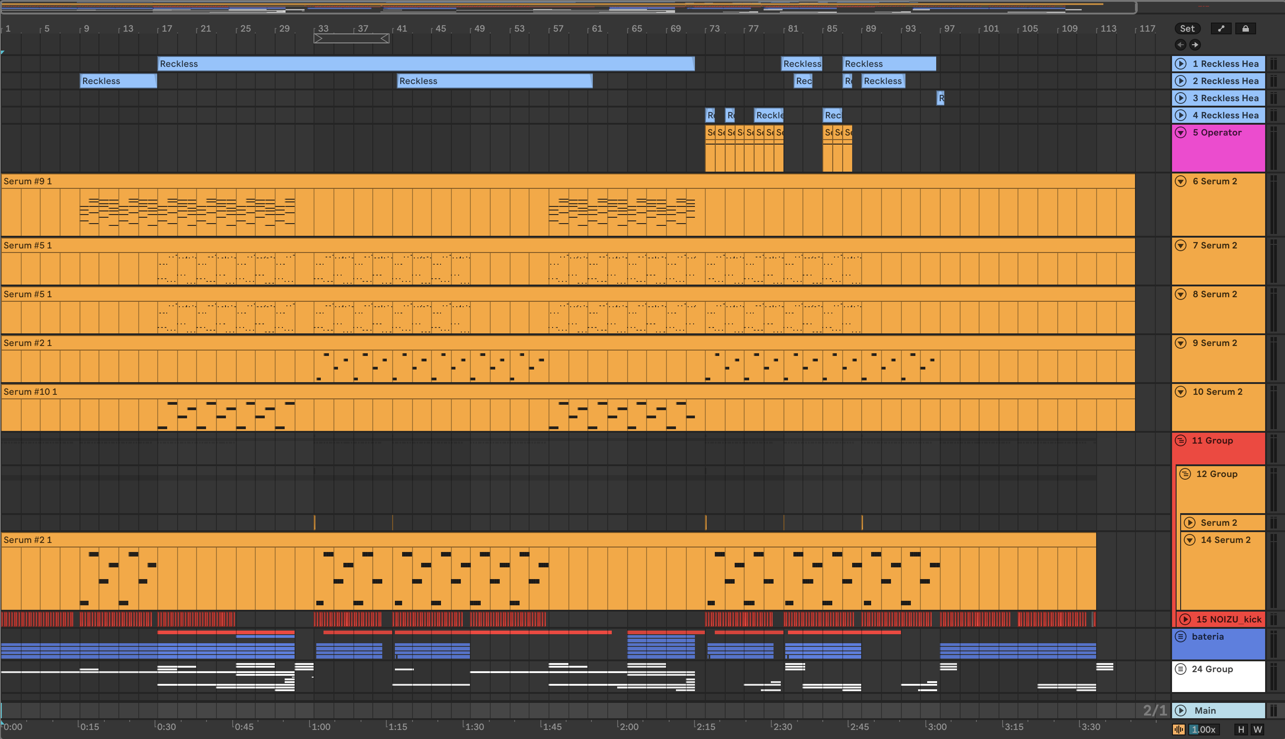Toggle Automation Mode button
Viewport: 1285px width, 739px height.
click(x=1221, y=28)
